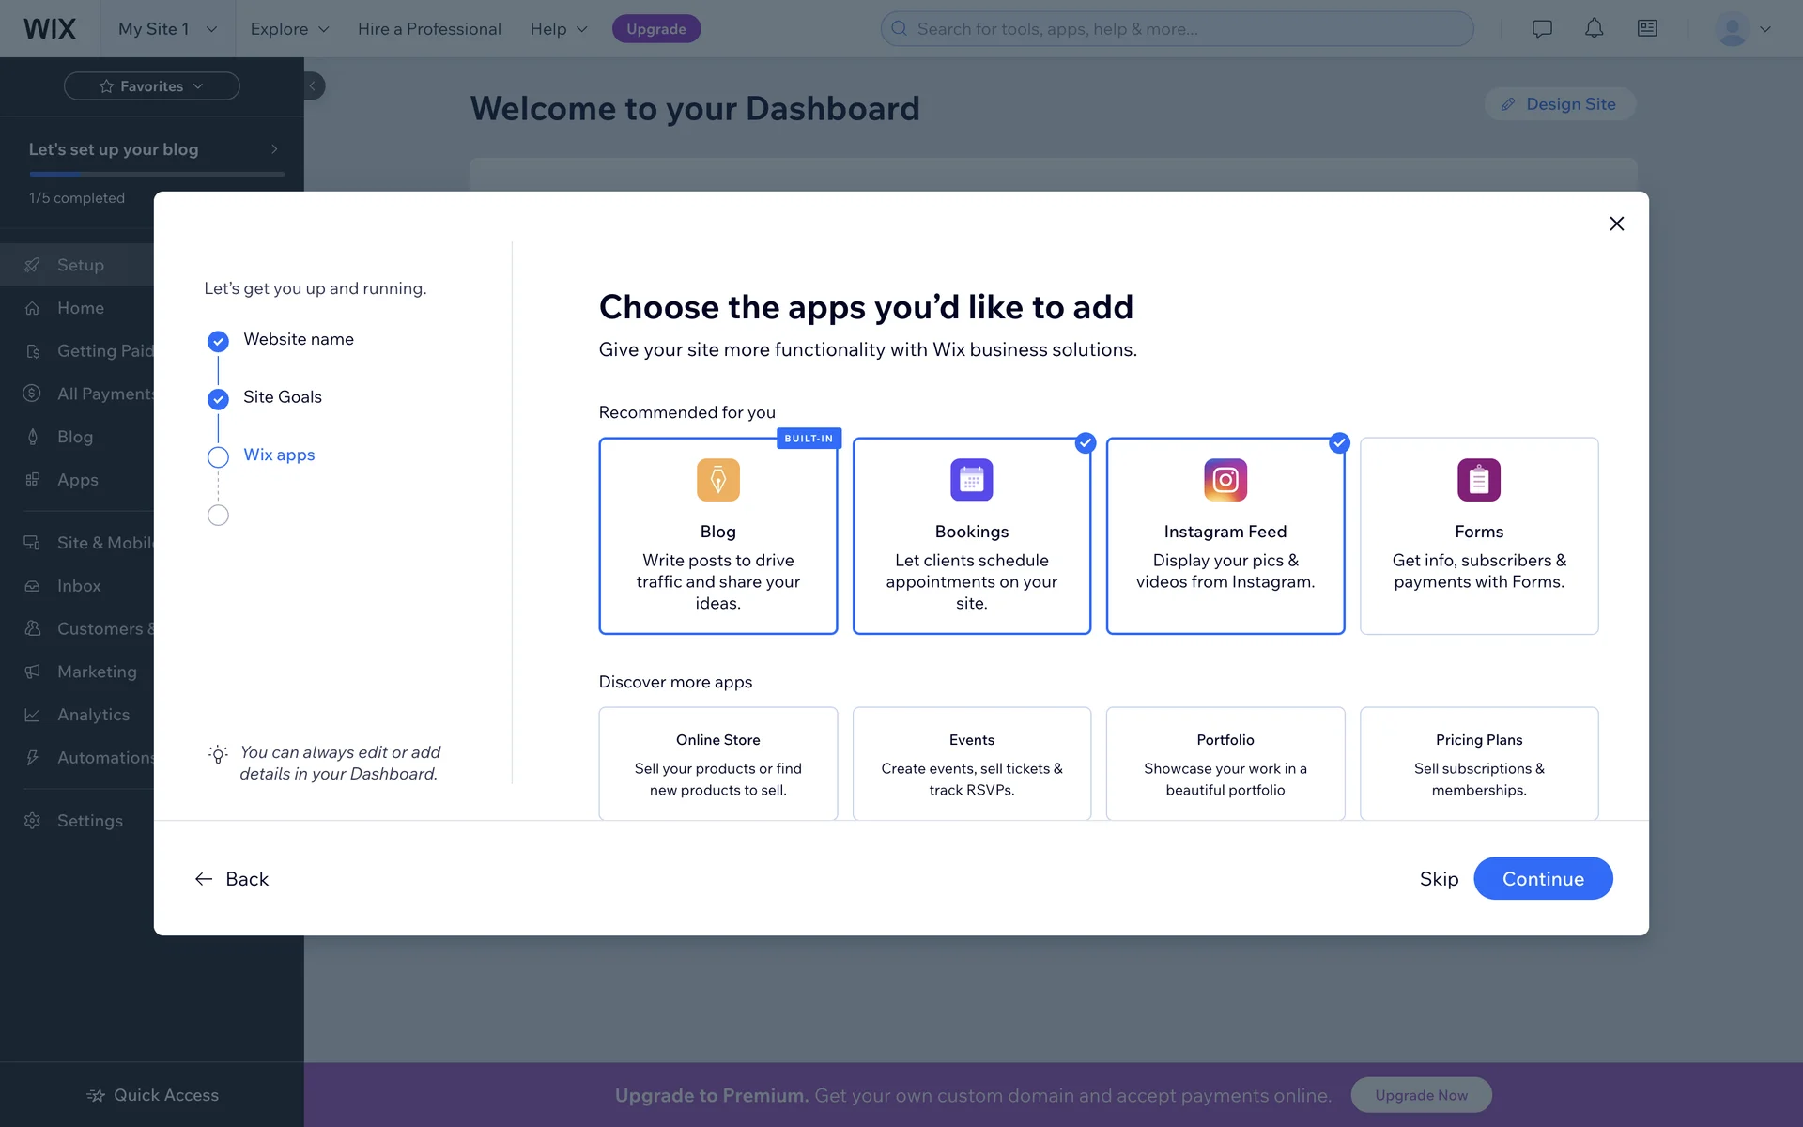The width and height of the screenshot is (1803, 1127).
Task: Click the Skip link
Action: (1438, 879)
